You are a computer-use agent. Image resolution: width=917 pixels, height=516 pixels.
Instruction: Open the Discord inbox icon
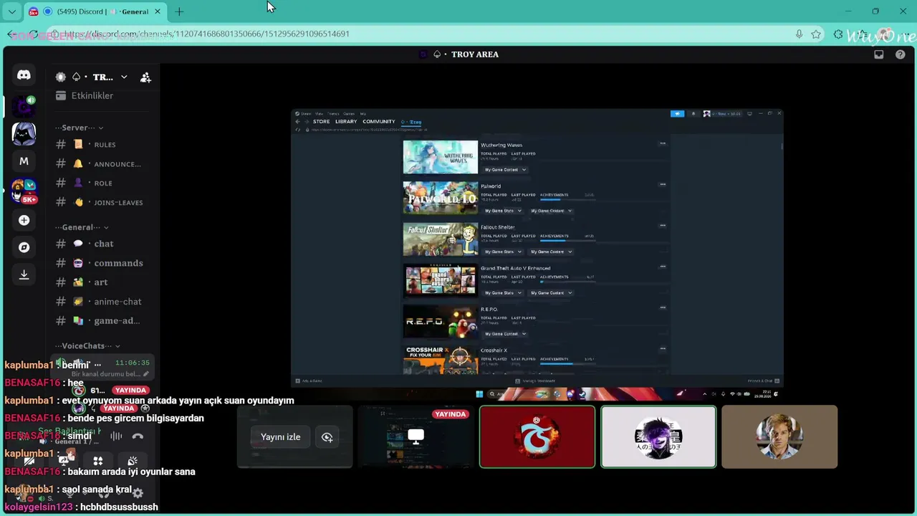(x=879, y=54)
